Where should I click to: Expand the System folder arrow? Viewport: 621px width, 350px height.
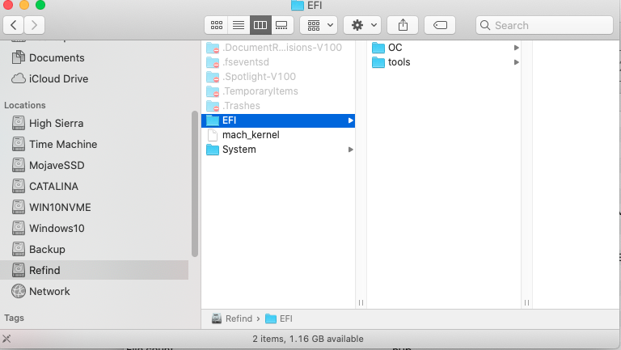tap(350, 150)
